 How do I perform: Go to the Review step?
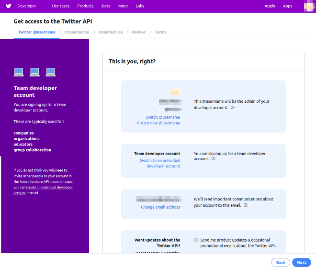click(139, 32)
